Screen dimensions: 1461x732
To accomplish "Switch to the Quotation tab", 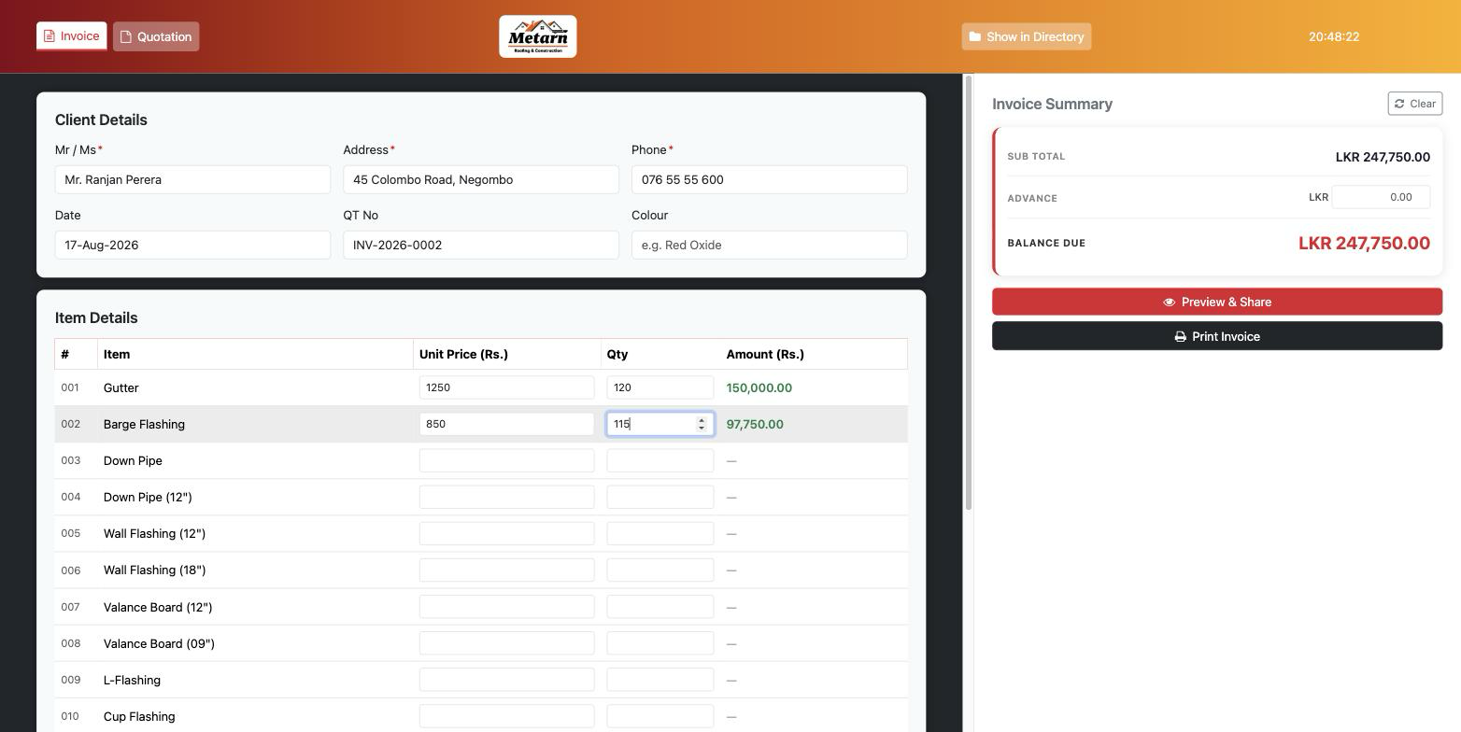I will point(156,36).
